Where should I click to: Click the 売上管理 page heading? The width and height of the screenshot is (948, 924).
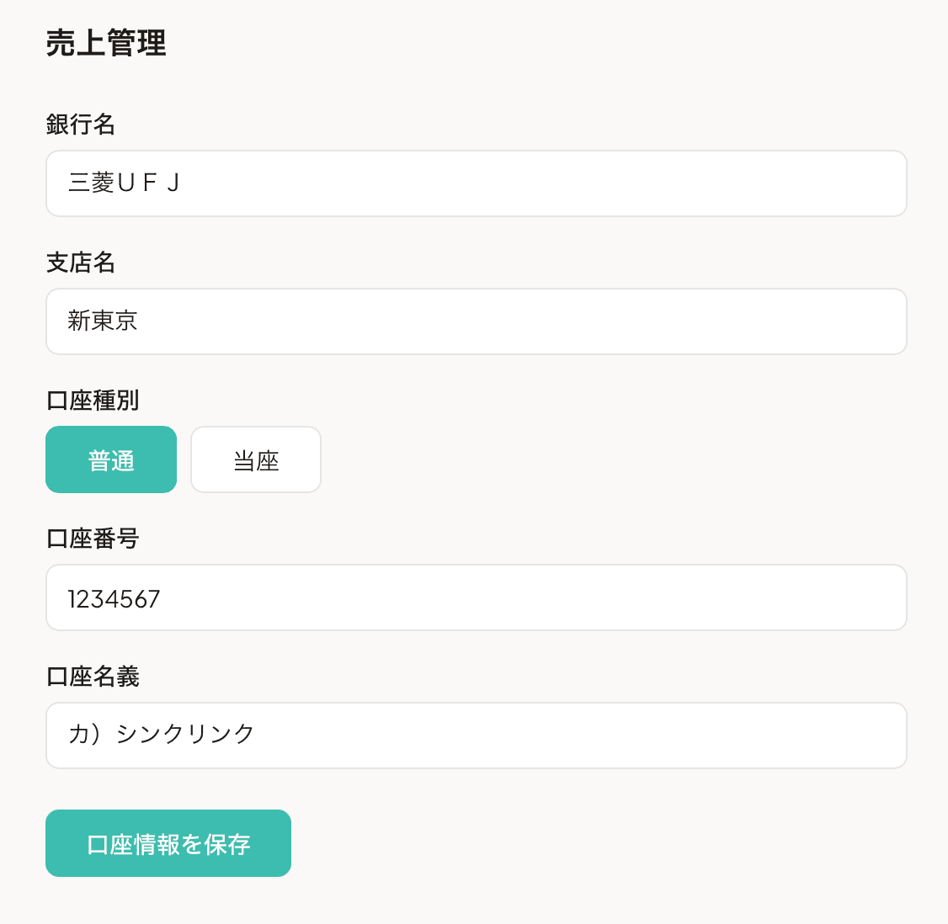107,44
